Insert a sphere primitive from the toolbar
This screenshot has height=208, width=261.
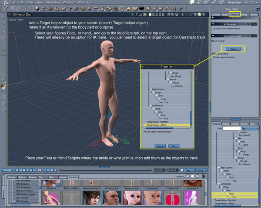[x=37, y=8]
